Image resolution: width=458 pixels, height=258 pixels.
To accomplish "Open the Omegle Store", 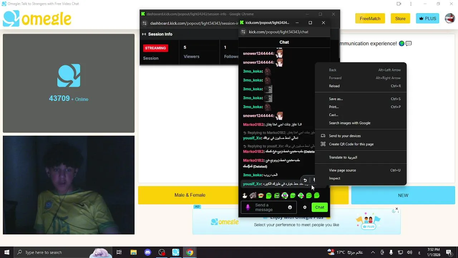I will [400, 19].
